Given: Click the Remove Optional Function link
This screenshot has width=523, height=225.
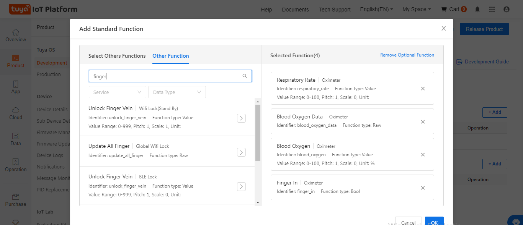Looking at the screenshot, I should click(407, 55).
